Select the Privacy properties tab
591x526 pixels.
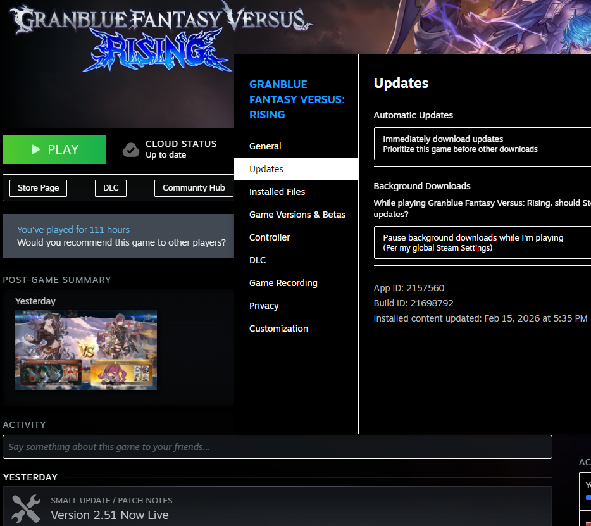coord(296,306)
